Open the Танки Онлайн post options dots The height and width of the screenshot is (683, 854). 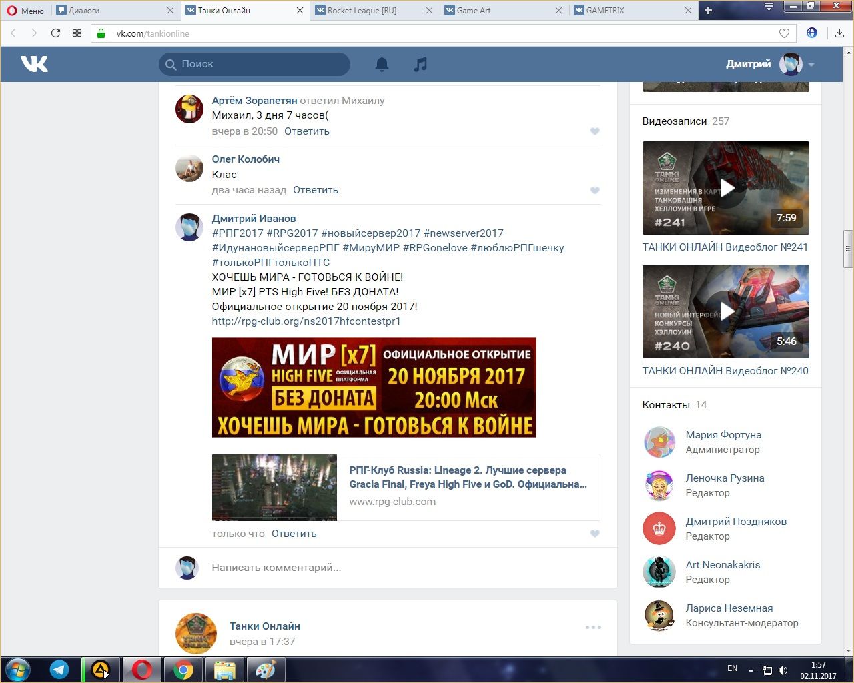click(x=593, y=627)
